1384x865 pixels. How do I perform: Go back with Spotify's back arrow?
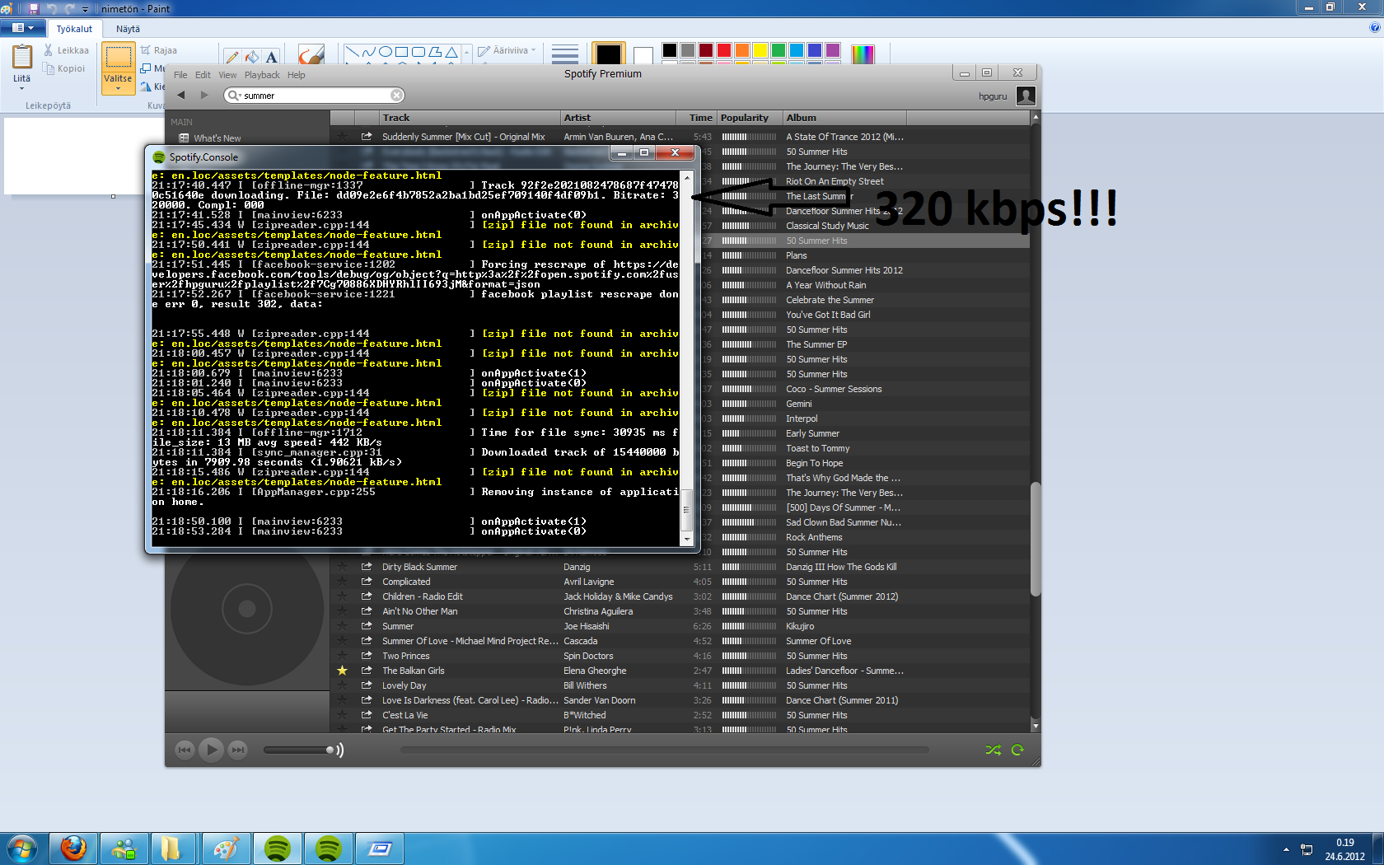tap(181, 96)
